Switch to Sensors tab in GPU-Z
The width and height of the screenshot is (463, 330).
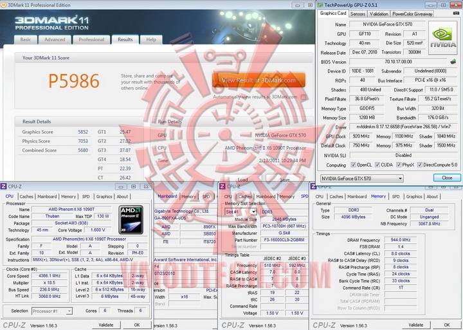(x=358, y=14)
